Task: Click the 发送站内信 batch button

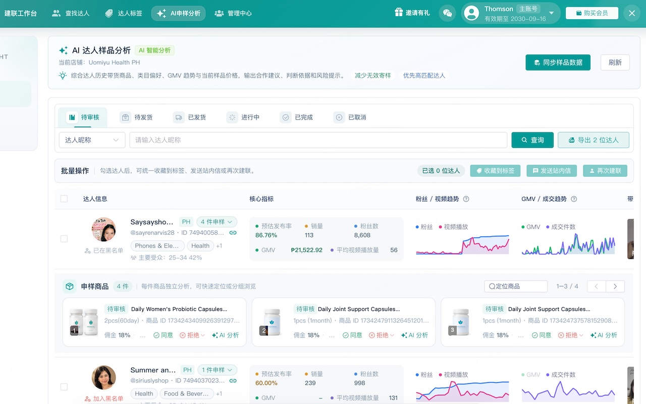Action: [552, 171]
